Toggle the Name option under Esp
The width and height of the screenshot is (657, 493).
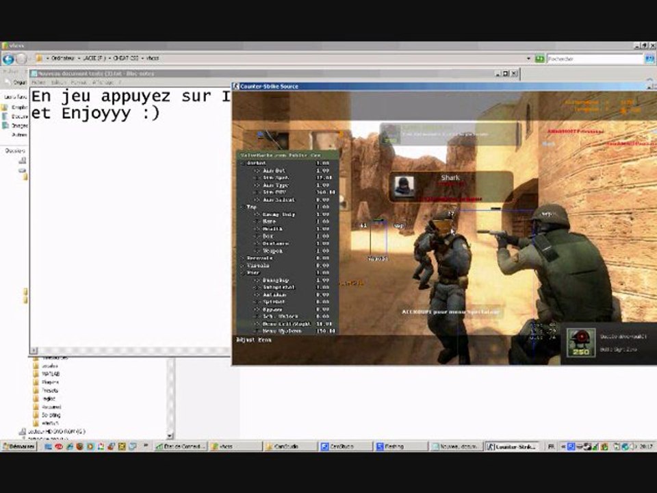[x=269, y=221]
